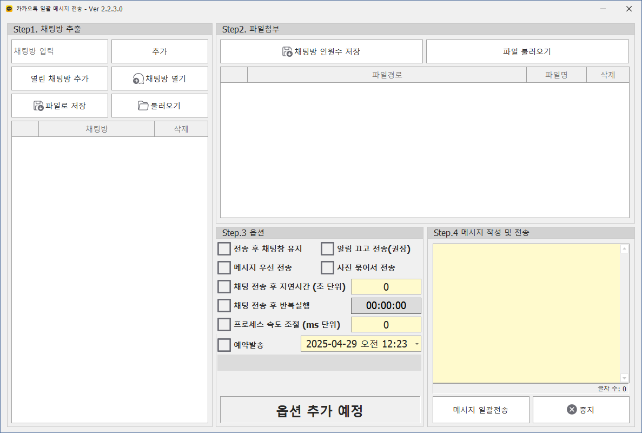Image resolution: width=642 pixels, height=433 pixels.
Task: Click message box scrollbar down arrow
Action: tap(624, 378)
